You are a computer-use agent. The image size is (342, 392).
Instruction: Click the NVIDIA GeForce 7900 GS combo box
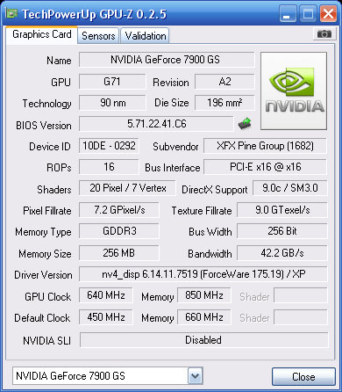108,375
